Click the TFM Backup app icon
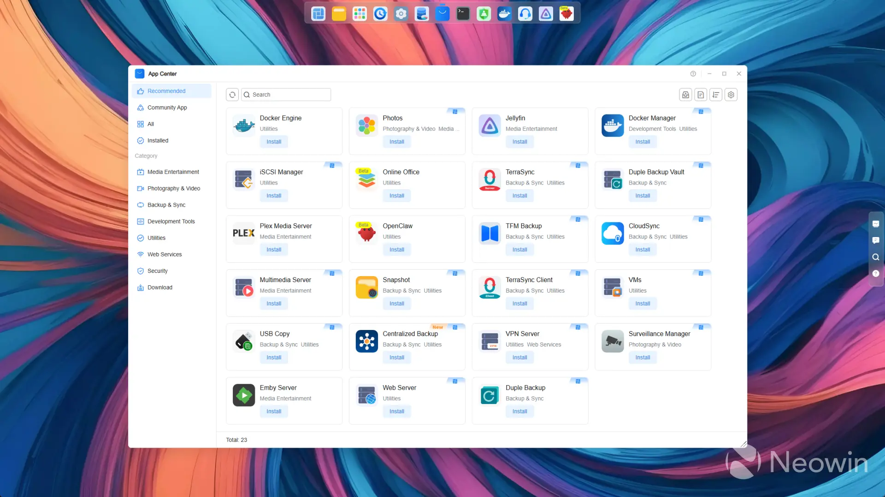885x497 pixels. tap(490, 233)
